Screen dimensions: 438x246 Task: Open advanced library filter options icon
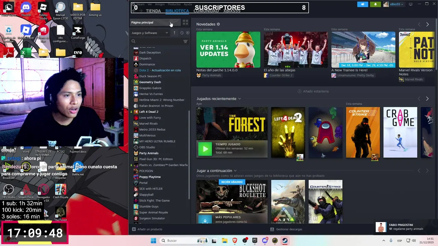coord(185,41)
